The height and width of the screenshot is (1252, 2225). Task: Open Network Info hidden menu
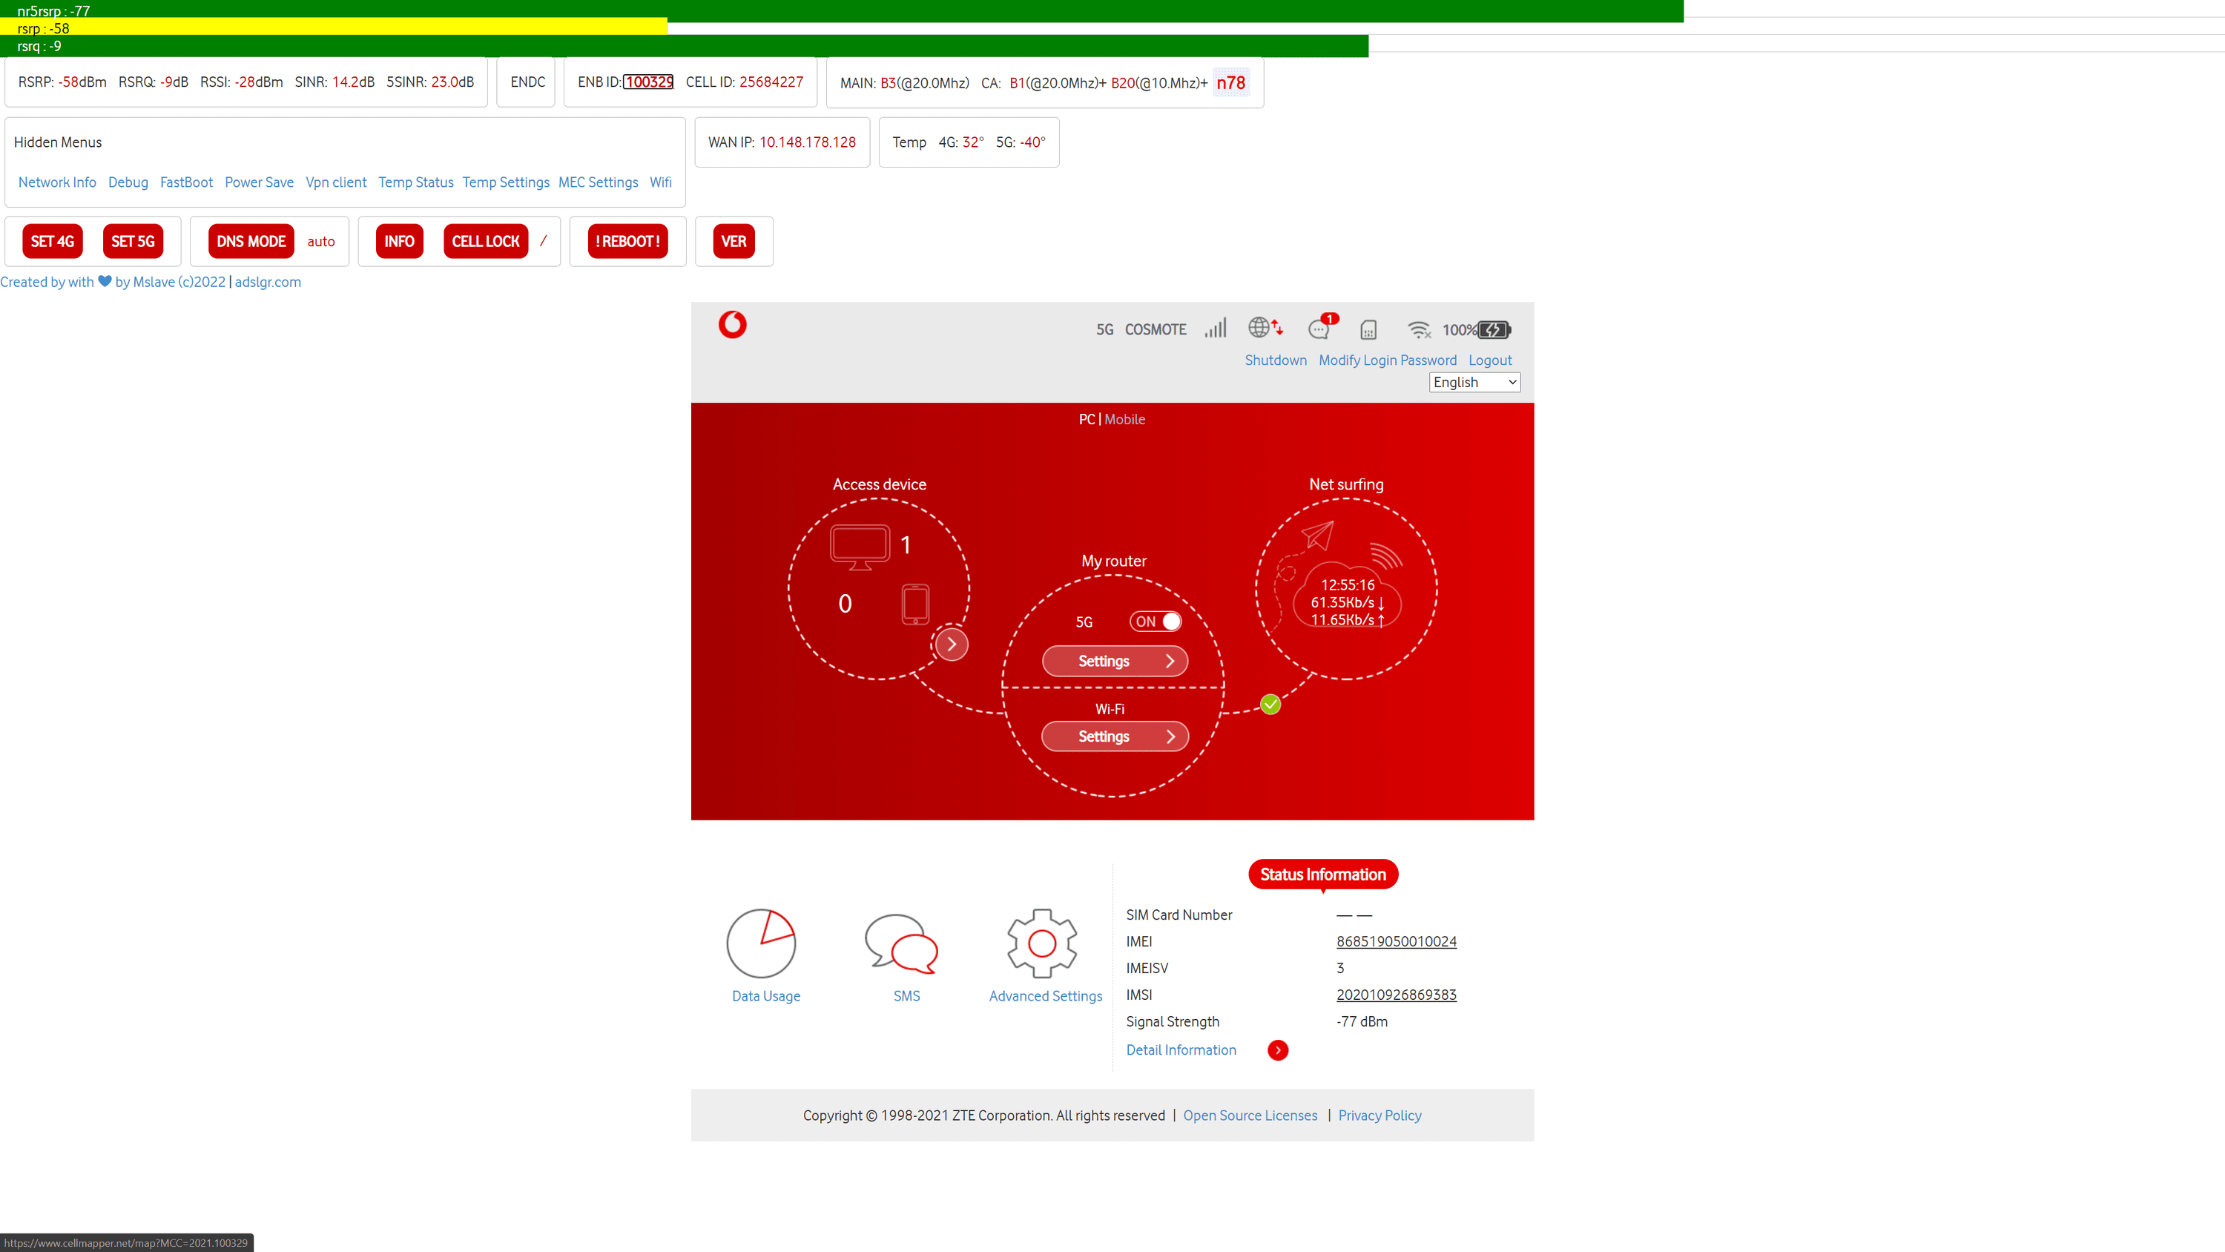click(x=57, y=182)
